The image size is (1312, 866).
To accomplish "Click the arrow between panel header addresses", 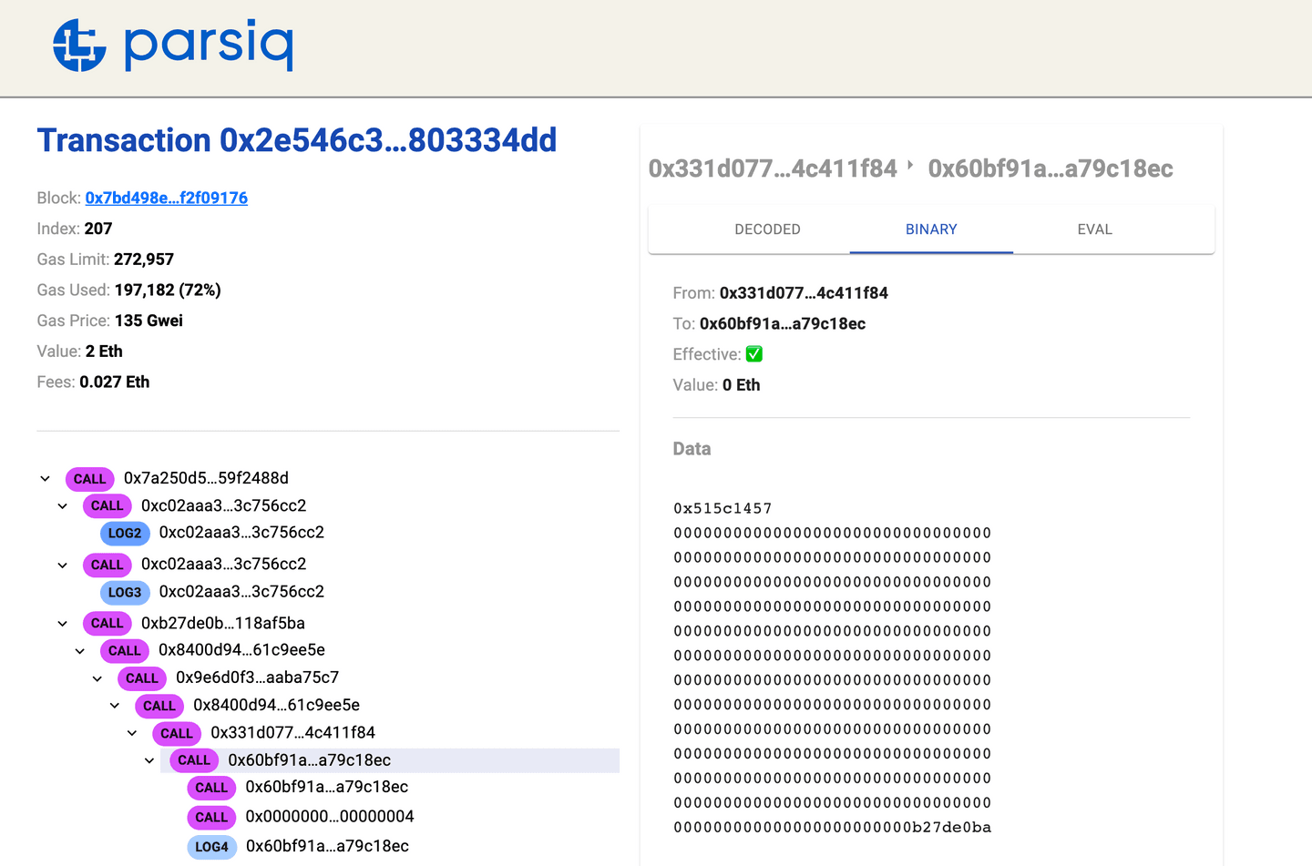I will click(910, 166).
